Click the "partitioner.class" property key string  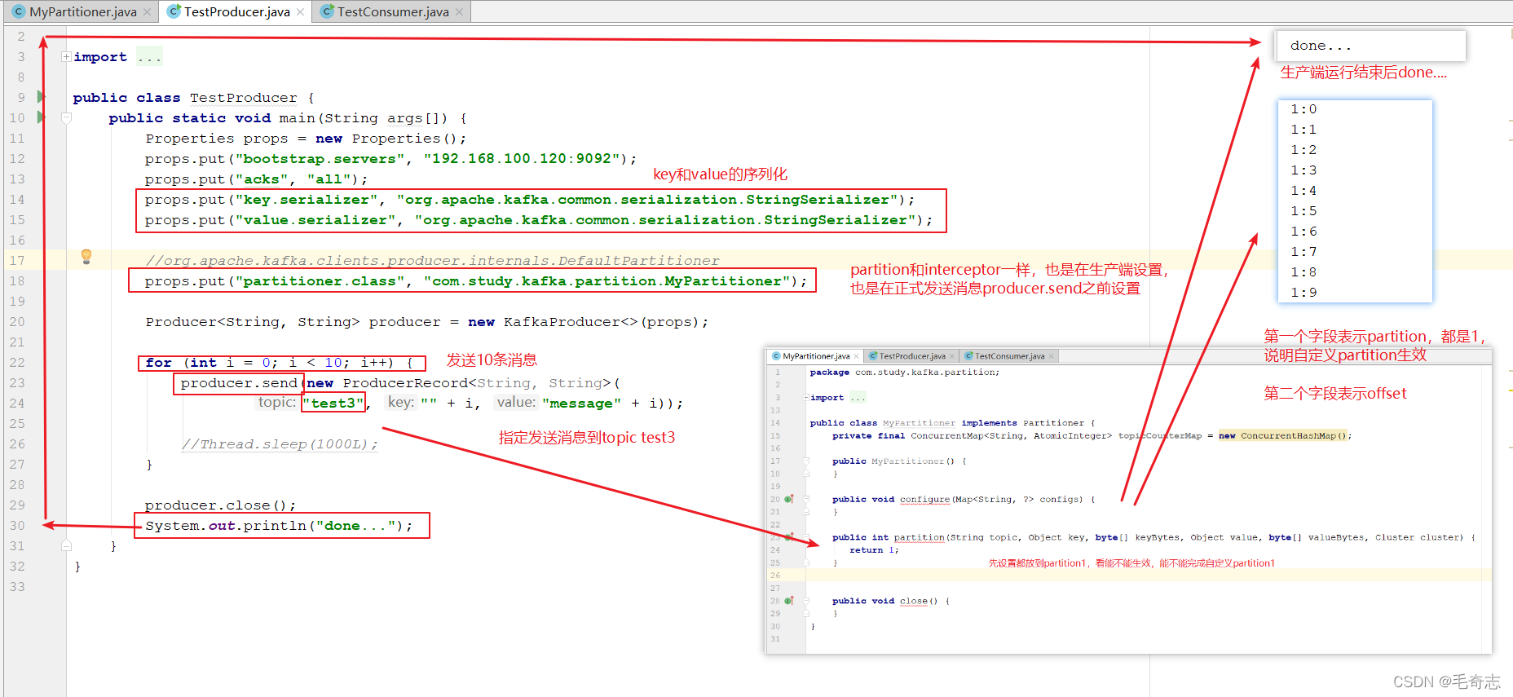tap(320, 281)
